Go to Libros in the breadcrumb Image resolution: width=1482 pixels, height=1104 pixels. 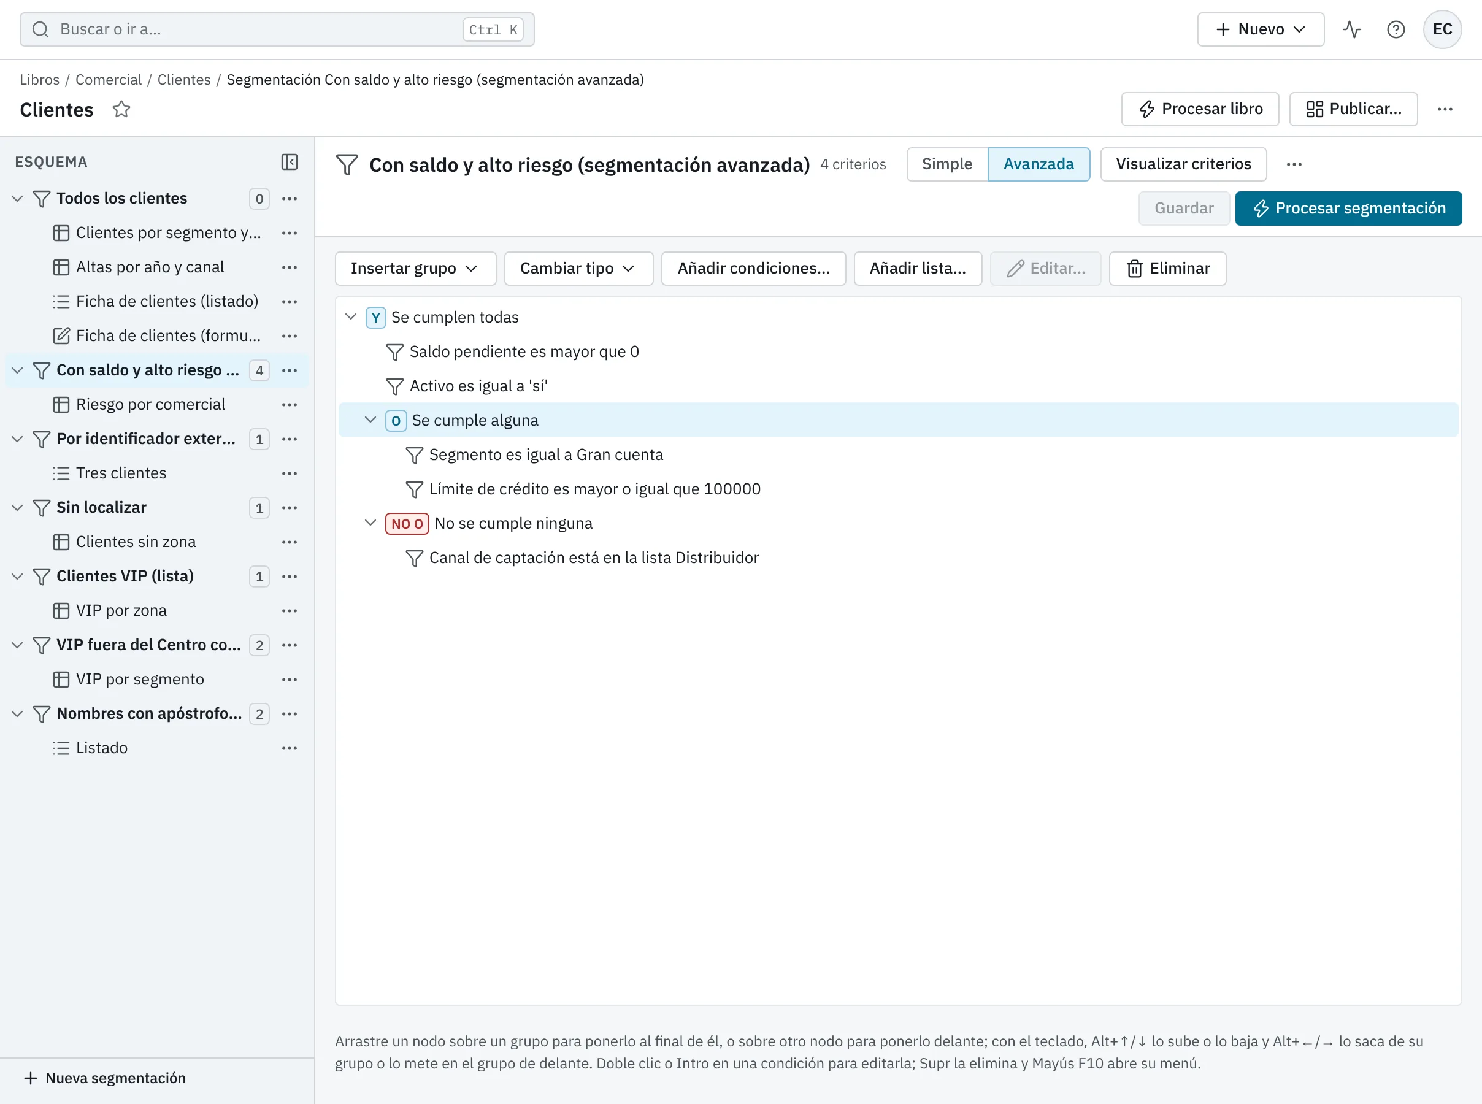[39, 80]
